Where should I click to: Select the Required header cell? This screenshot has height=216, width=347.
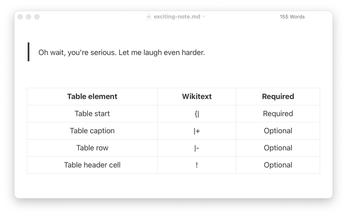tap(278, 97)
